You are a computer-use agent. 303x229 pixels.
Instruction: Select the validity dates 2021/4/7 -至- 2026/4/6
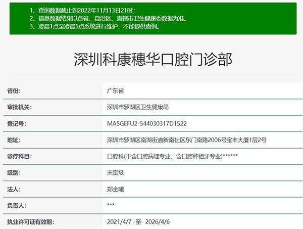(138, 222)
